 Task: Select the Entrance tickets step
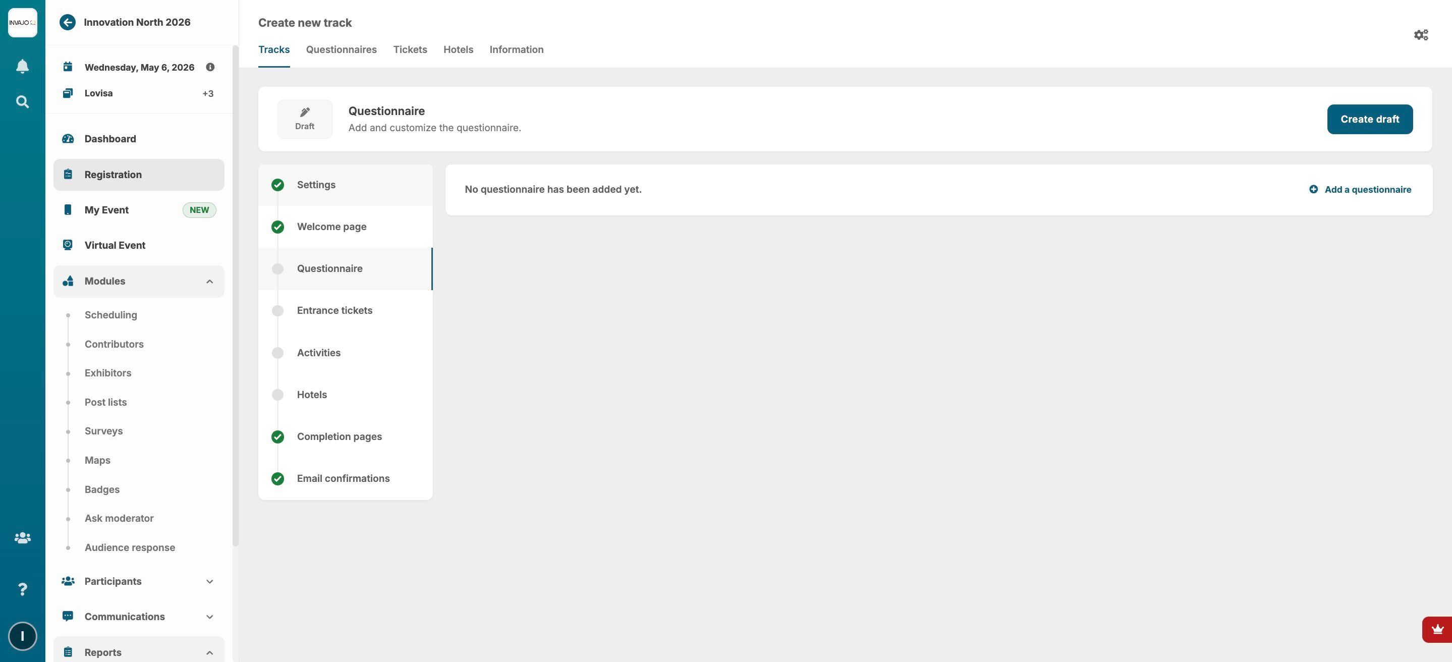click(x=334, y=311)
